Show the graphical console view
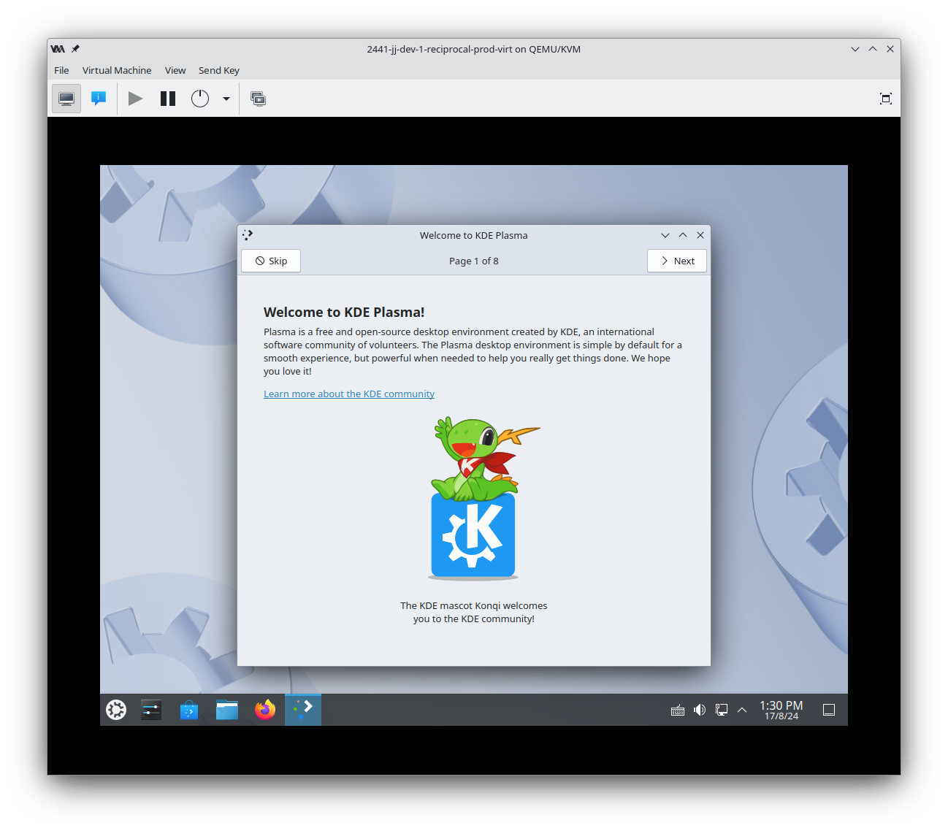 [66, 99]
